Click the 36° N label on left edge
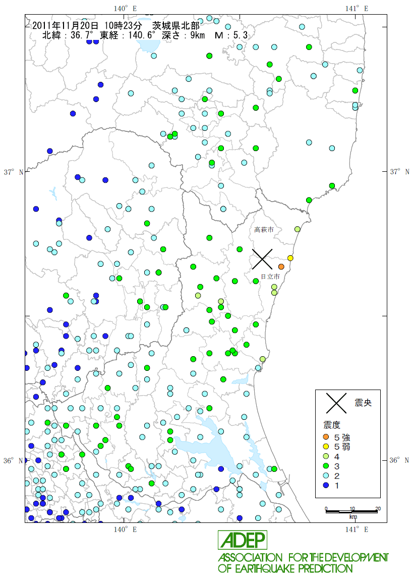The image size is (412, 576). point(13,461)
